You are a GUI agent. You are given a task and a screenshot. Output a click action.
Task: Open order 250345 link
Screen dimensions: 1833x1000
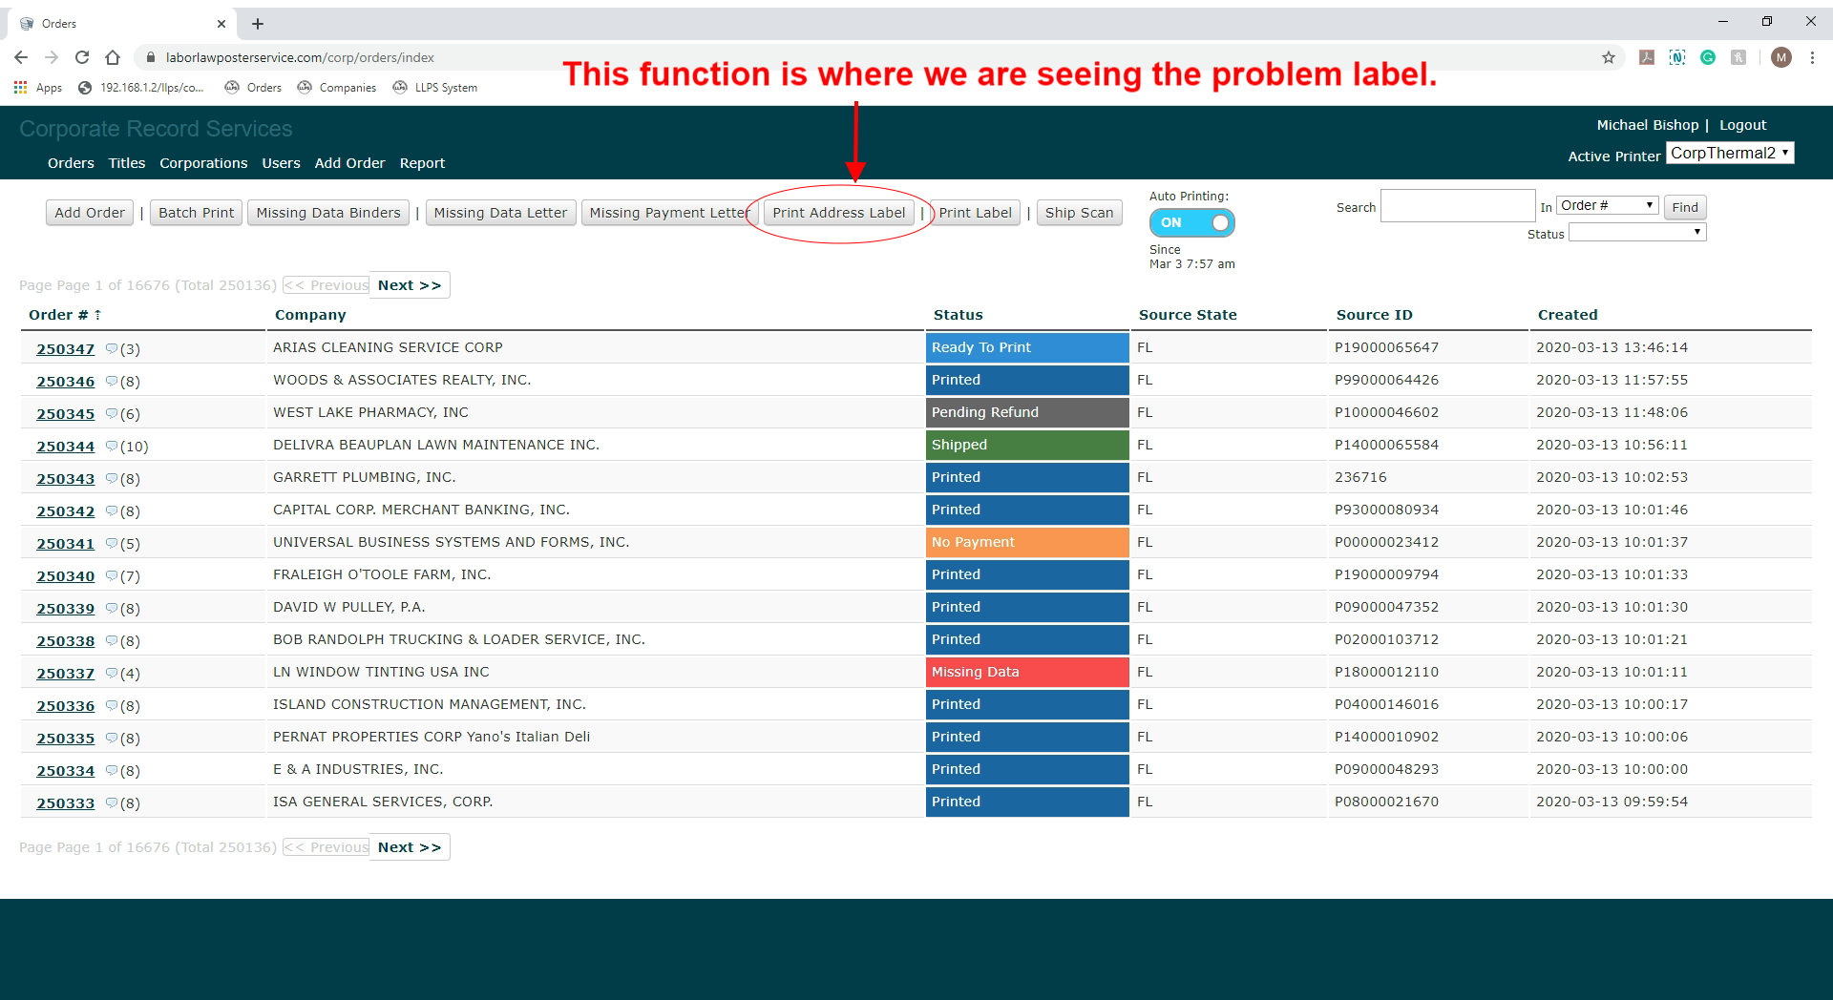[66, 414]
